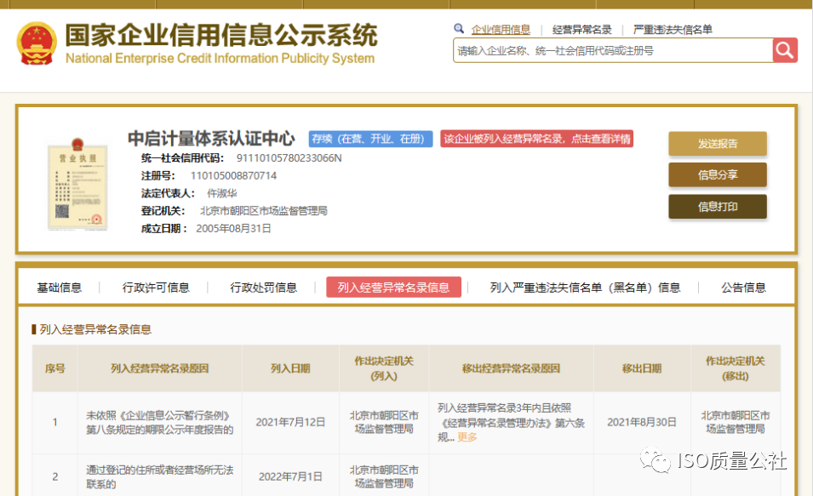Image resolution: width=813 pixels, height=496 pixels.
Task: Click the small search icon beside 企业信用信息
Action: [459, 28]
